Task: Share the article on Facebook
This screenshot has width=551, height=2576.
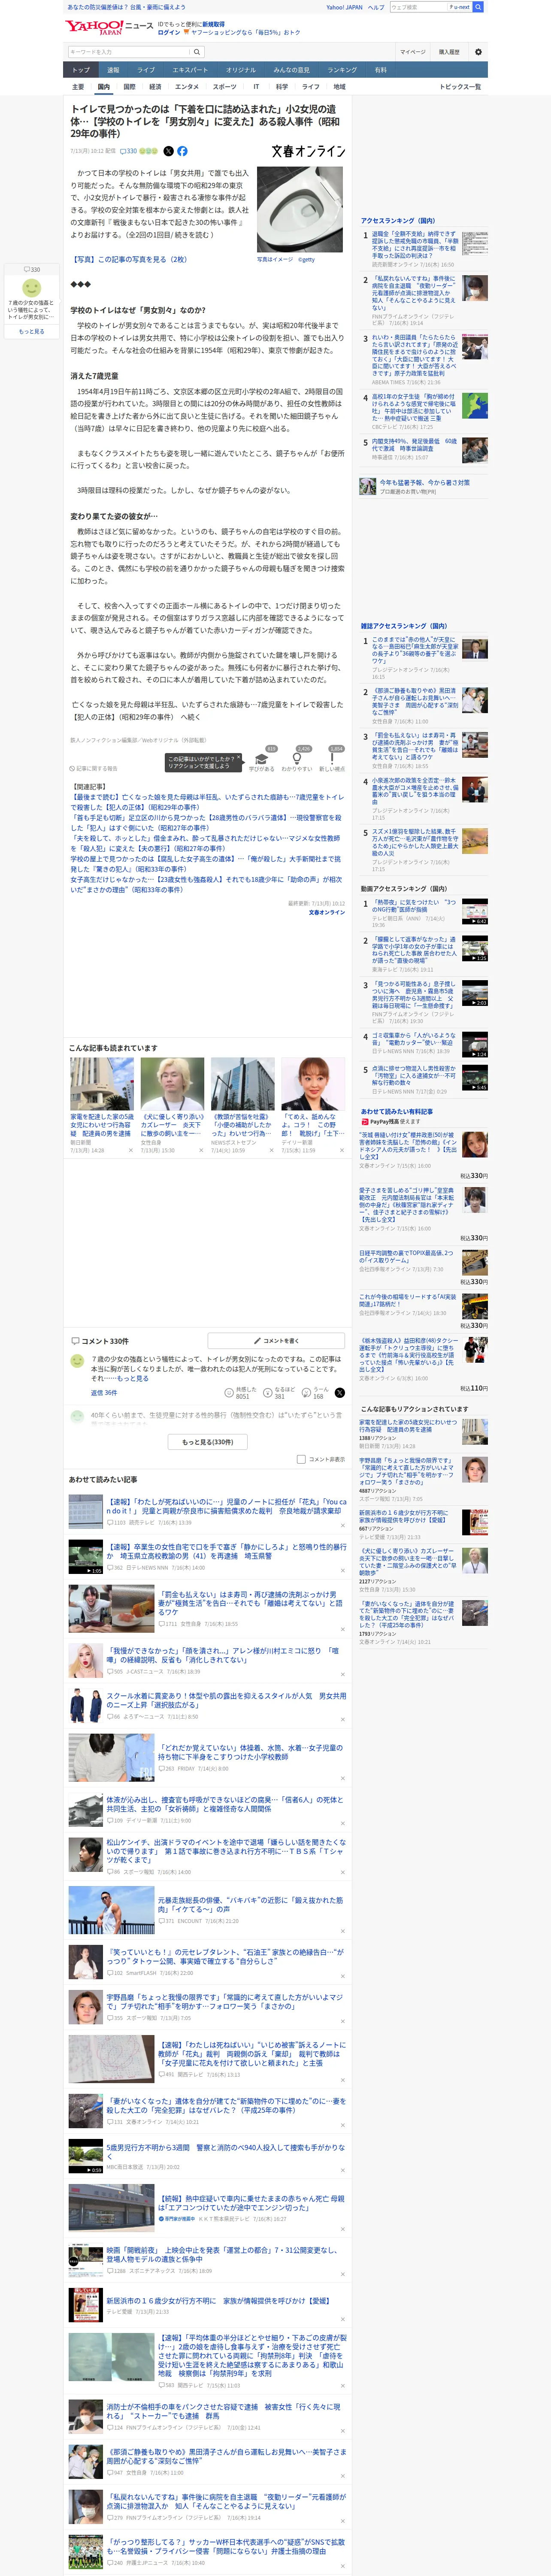Action: pyautogui.click(x=182, y=151)
